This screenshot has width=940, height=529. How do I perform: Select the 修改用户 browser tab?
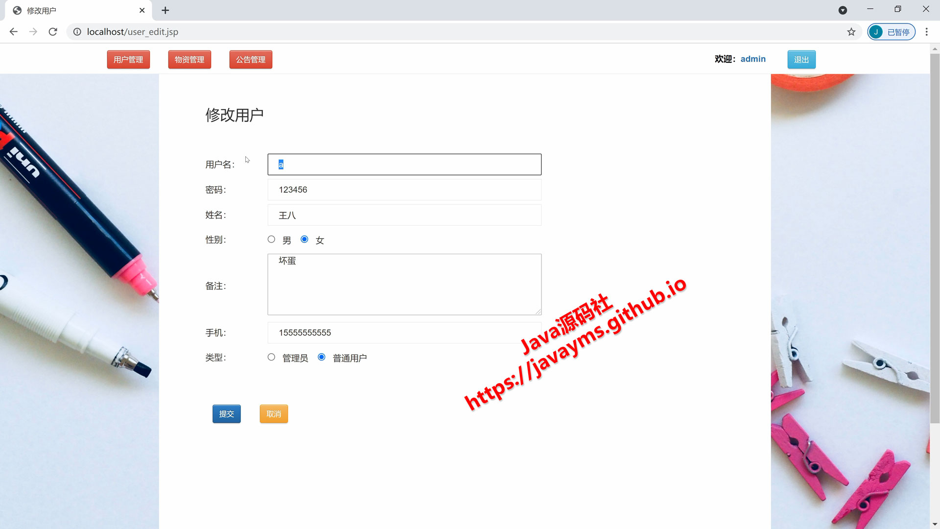point(78,10)
